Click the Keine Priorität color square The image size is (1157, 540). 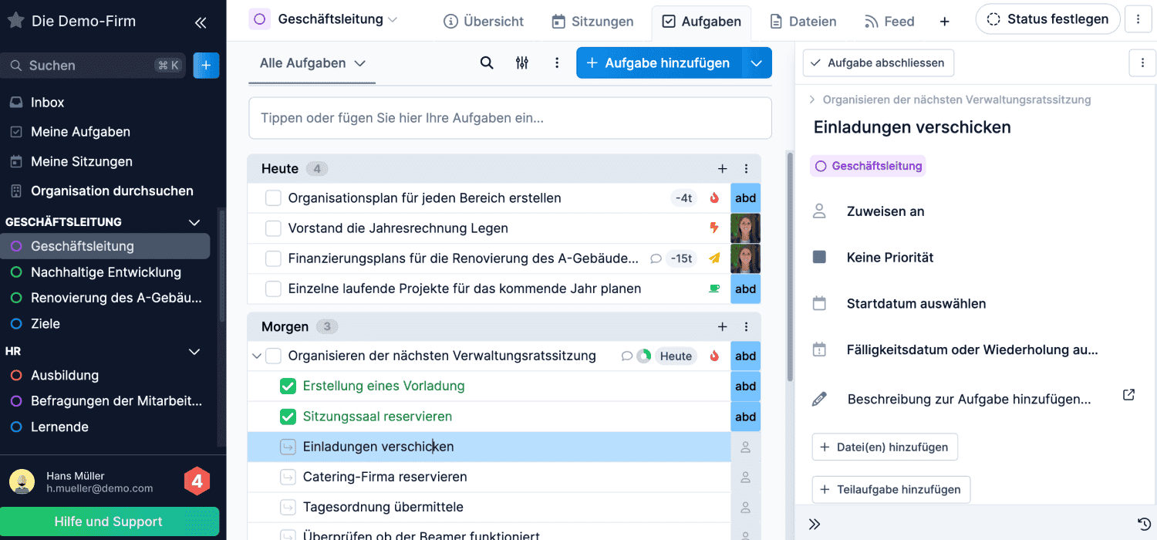point(819,257)
